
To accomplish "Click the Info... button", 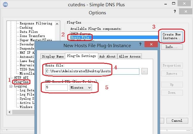I will pos(172,47).
